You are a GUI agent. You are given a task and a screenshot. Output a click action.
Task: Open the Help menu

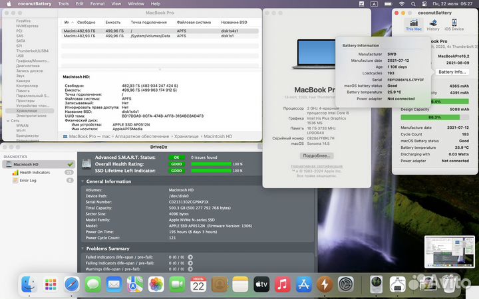156,4
